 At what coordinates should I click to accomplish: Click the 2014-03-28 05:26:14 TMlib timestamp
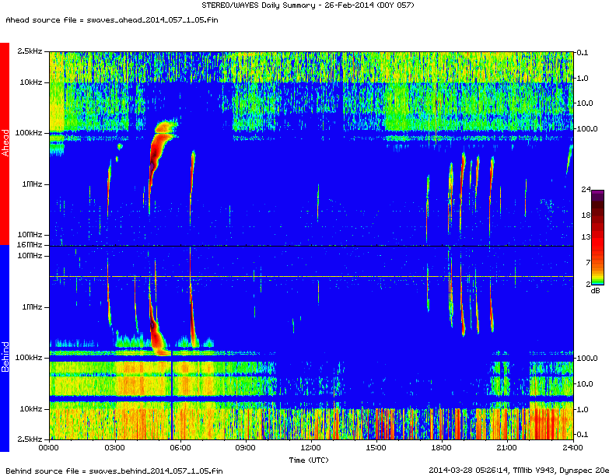coord(519,471)
